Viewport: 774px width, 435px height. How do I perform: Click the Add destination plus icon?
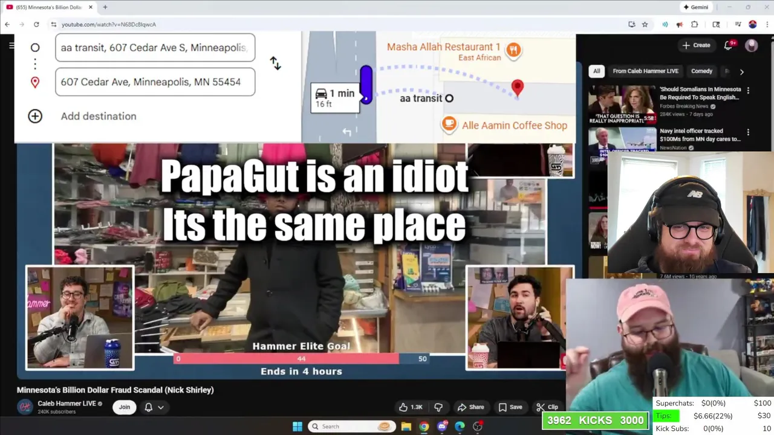[x=35, y=116]
